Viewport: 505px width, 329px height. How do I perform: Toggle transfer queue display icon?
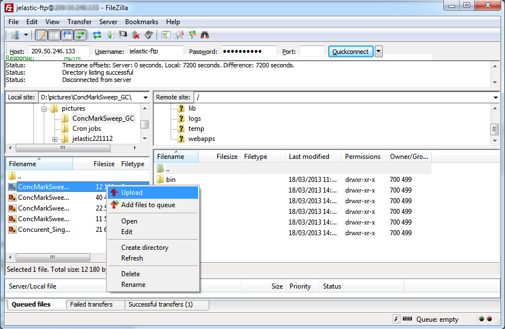coord(80,35)
